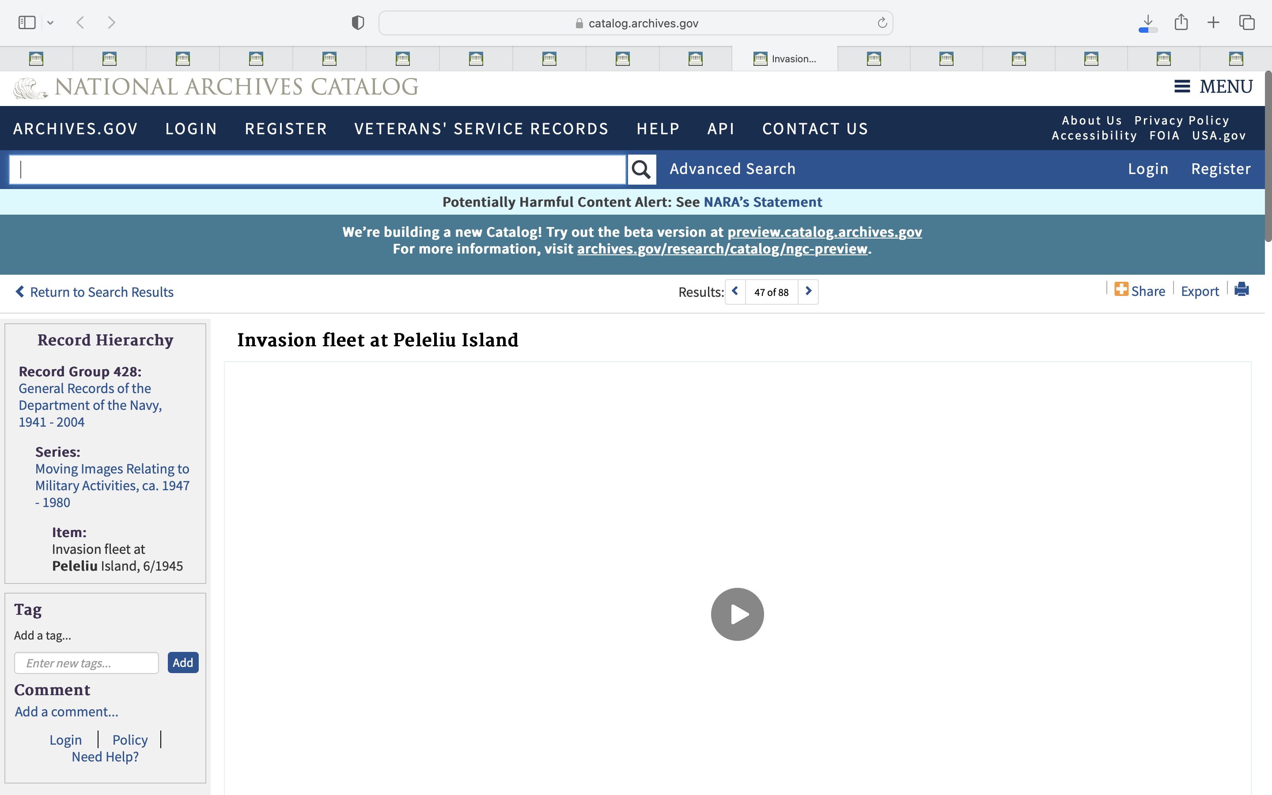Click the page vertical scrollbar
Viewport: 1272px width, 795px height.
[x=1267, y=158]
